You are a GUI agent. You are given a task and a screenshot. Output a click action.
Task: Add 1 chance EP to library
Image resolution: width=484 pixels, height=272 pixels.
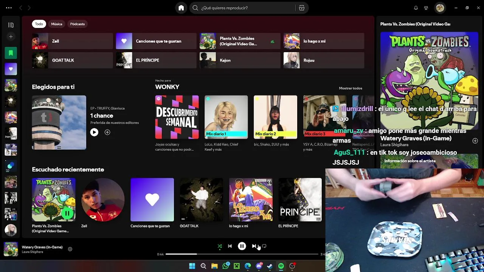pos(107,132)
